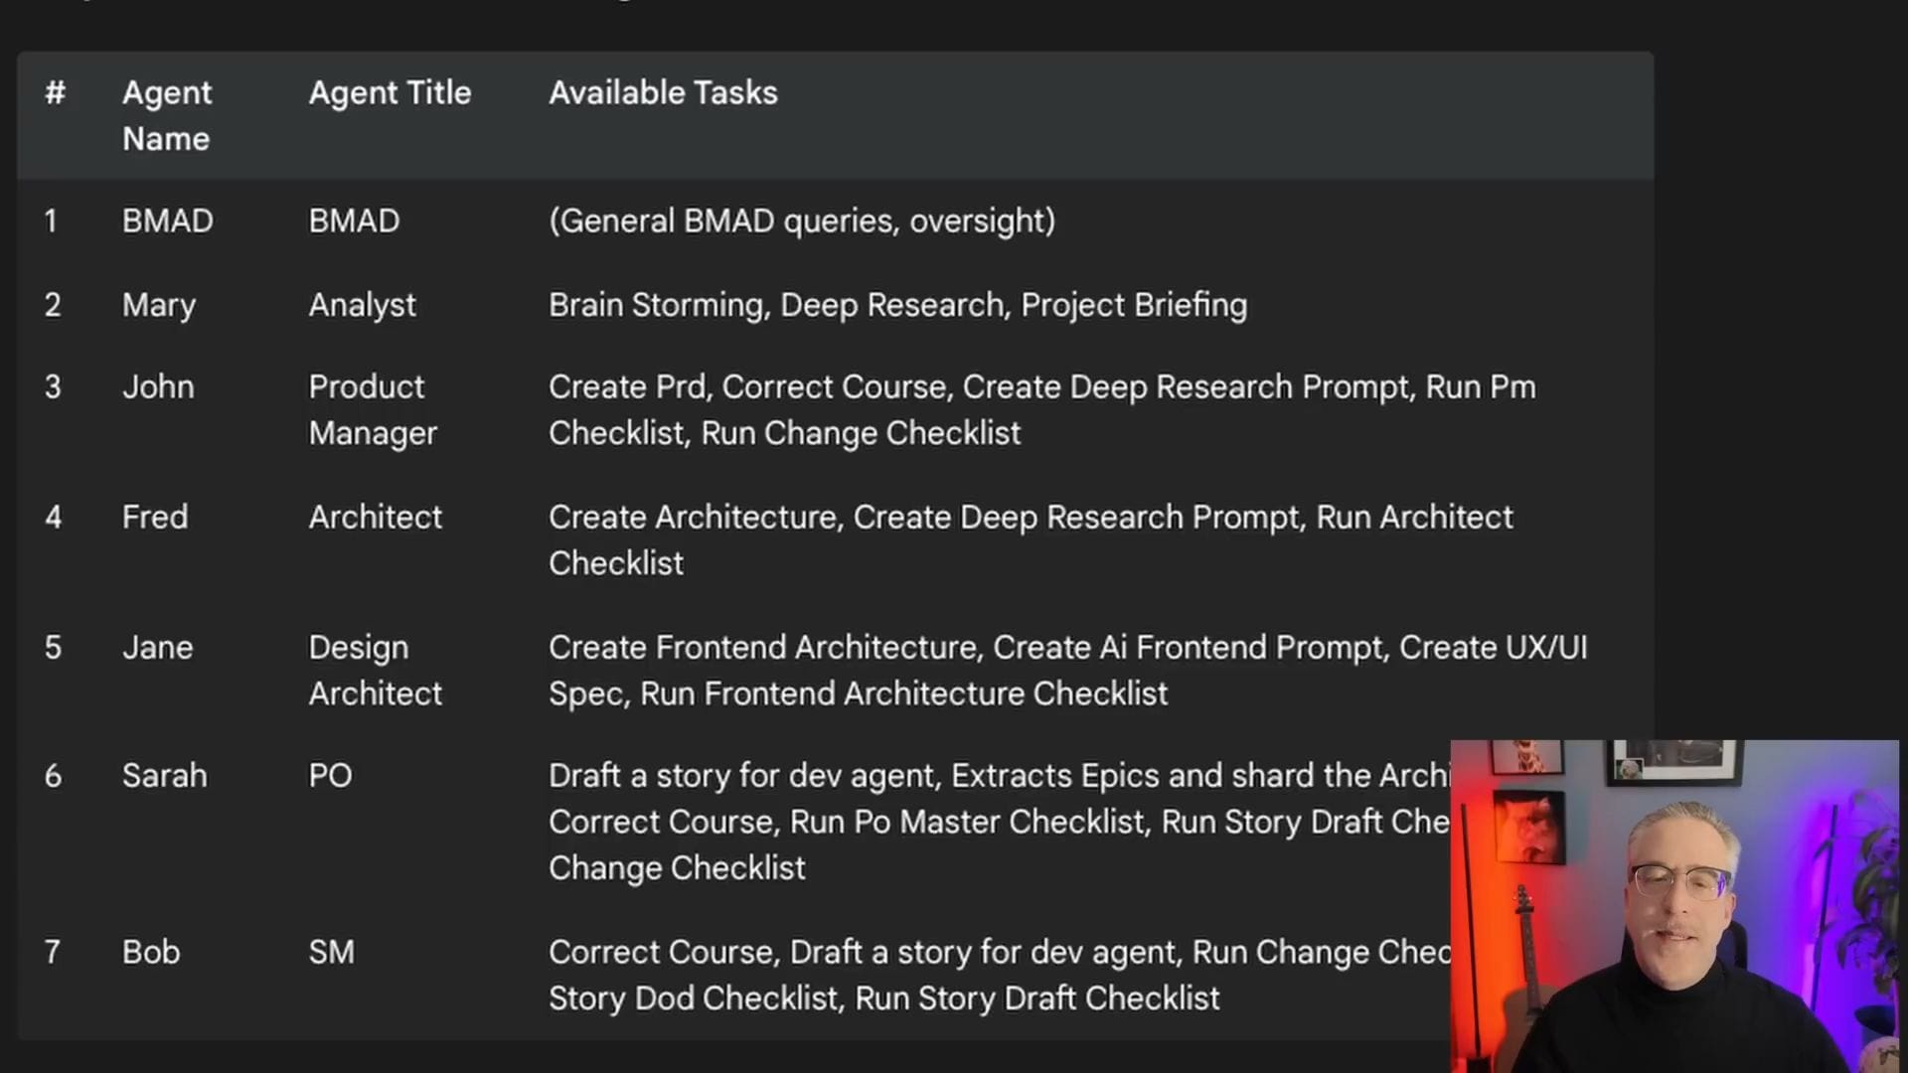Click row number 7 in the table
Screen dimensions: 1908x1073
pyautogui.click(x=53, y=952)
